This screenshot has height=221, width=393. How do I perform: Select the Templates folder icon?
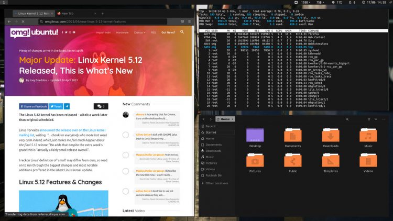pos(331,160)
